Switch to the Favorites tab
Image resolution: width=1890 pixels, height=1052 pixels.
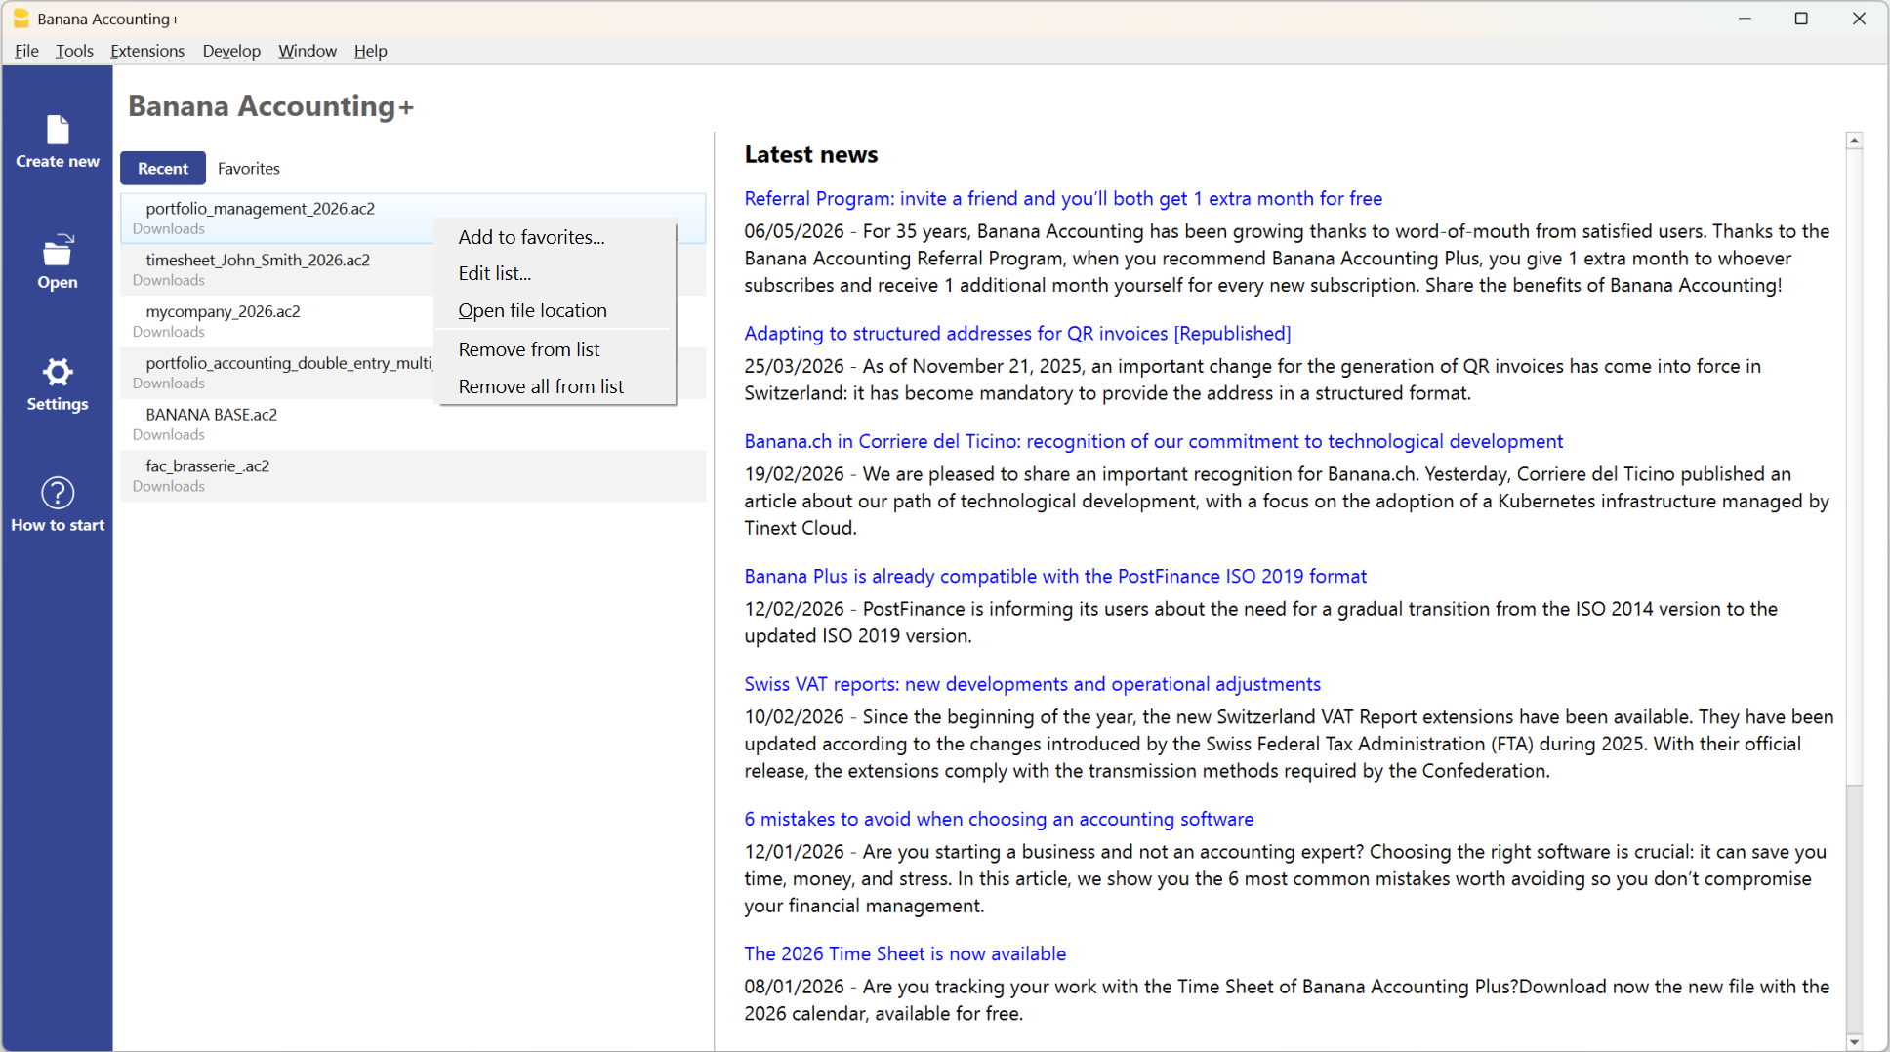point(249,168)
